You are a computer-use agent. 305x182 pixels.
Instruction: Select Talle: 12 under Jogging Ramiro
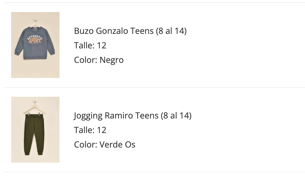(x=90, y=130)
